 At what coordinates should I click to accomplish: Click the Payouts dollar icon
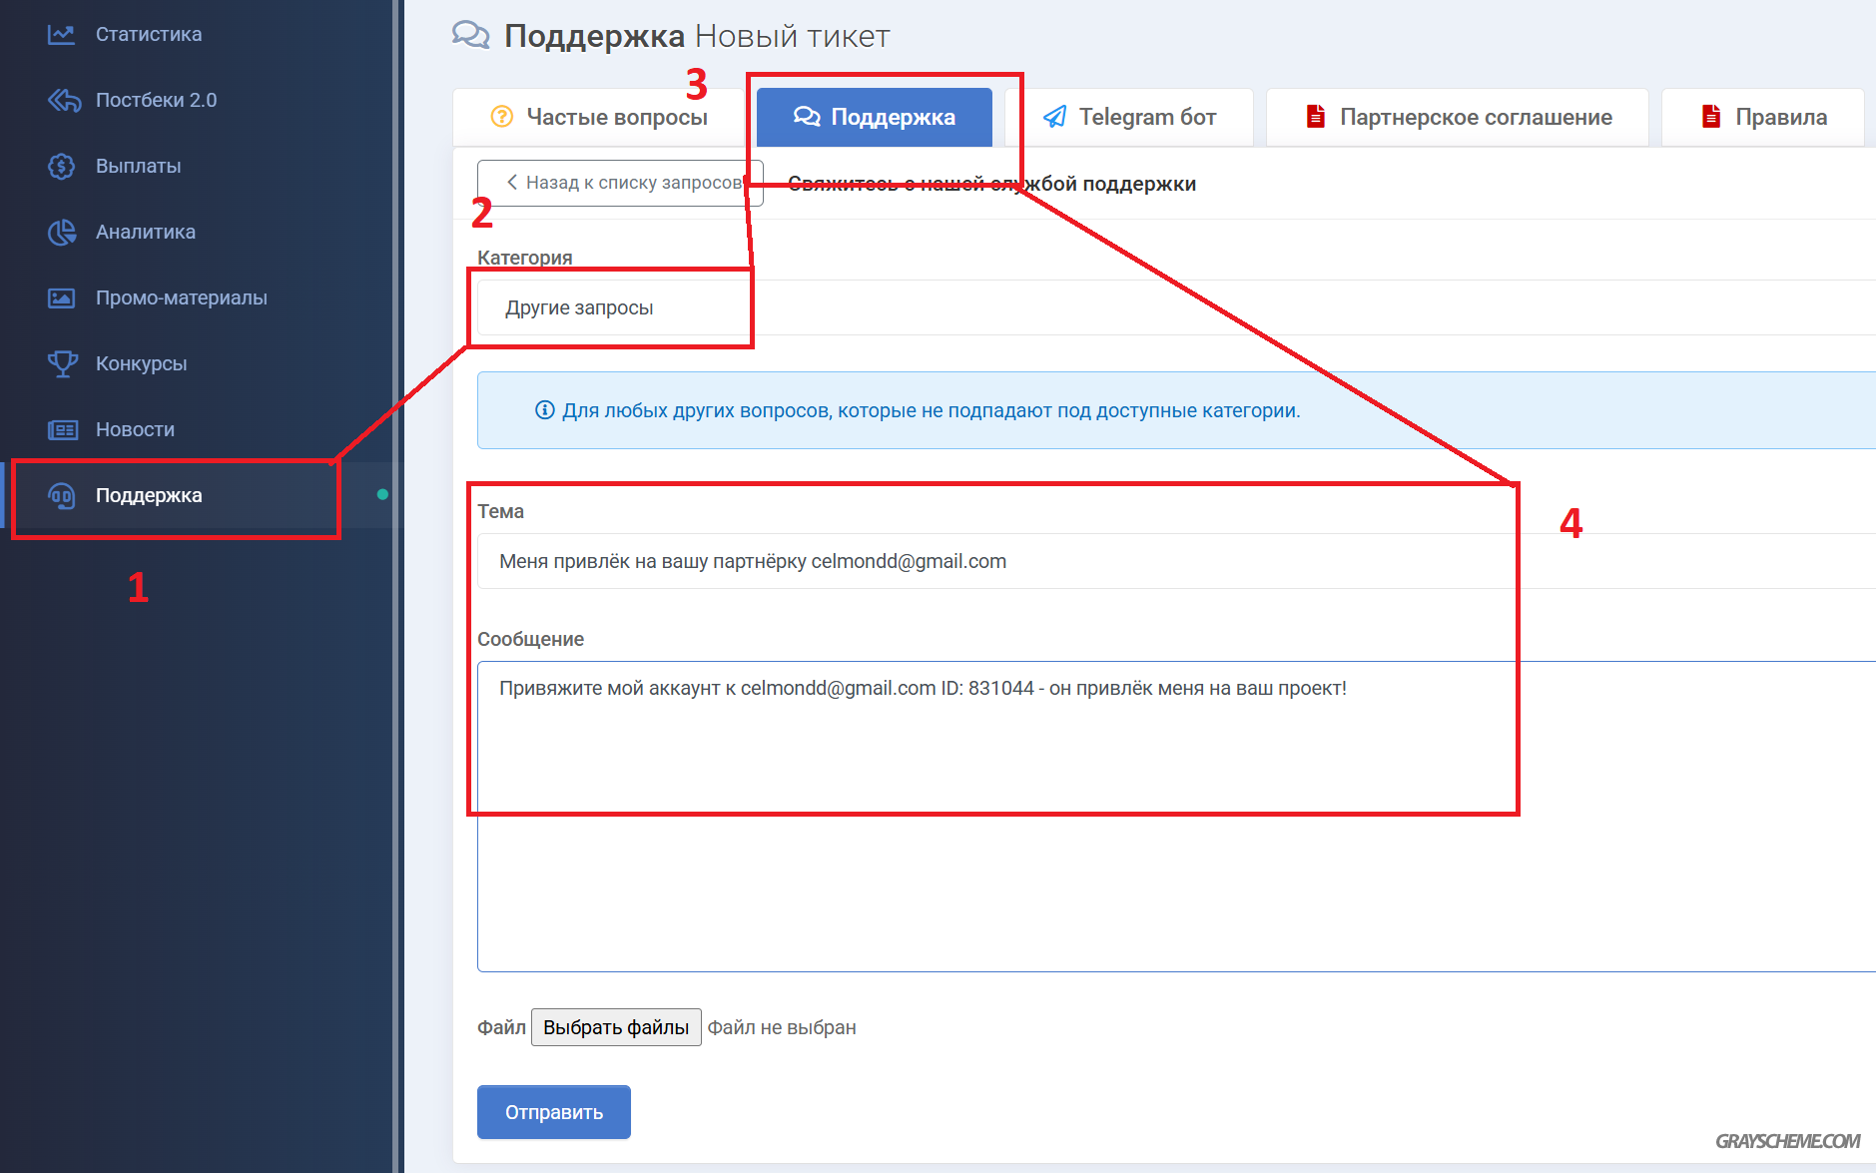coord(61,167)
